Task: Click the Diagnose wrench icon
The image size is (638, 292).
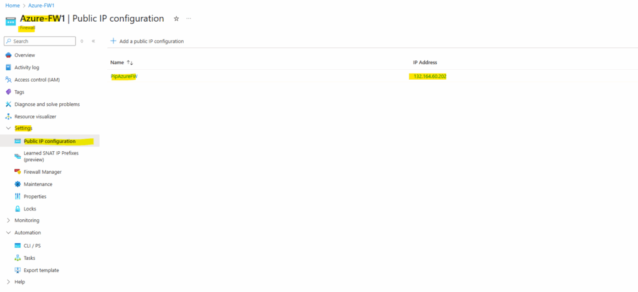Action: 9,104
